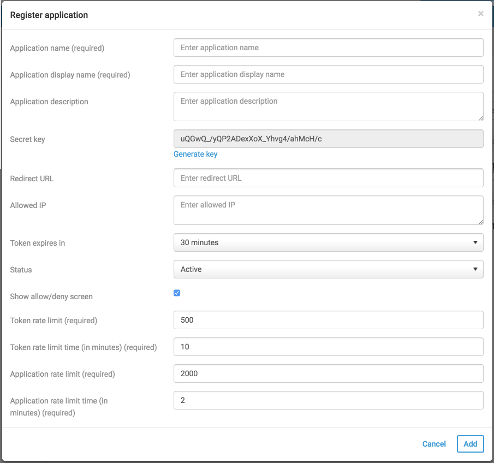Click the Redirect URL input field

328,178
